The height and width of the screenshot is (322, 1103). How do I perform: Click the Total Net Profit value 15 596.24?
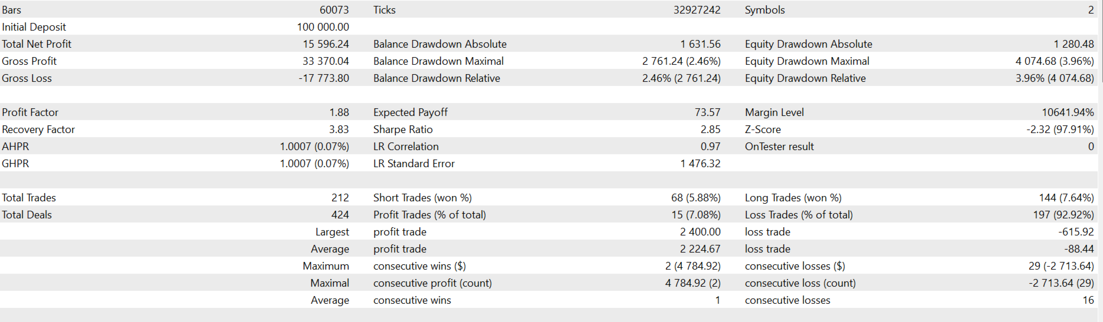tap(326, 44)
